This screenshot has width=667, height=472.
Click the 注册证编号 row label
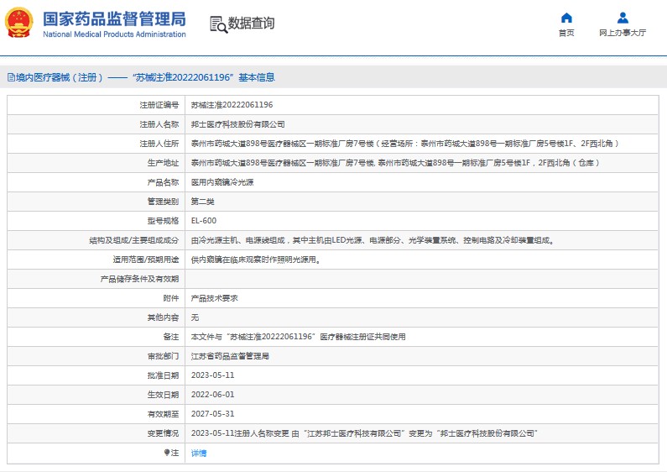click(x=159, y=105)
